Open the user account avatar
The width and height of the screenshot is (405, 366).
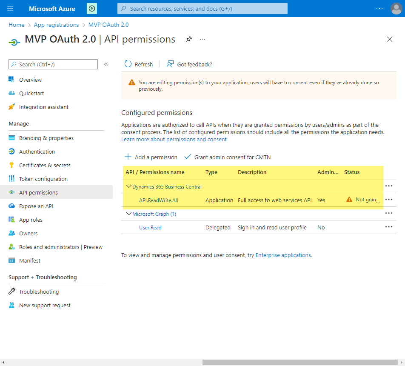(396, 9)
